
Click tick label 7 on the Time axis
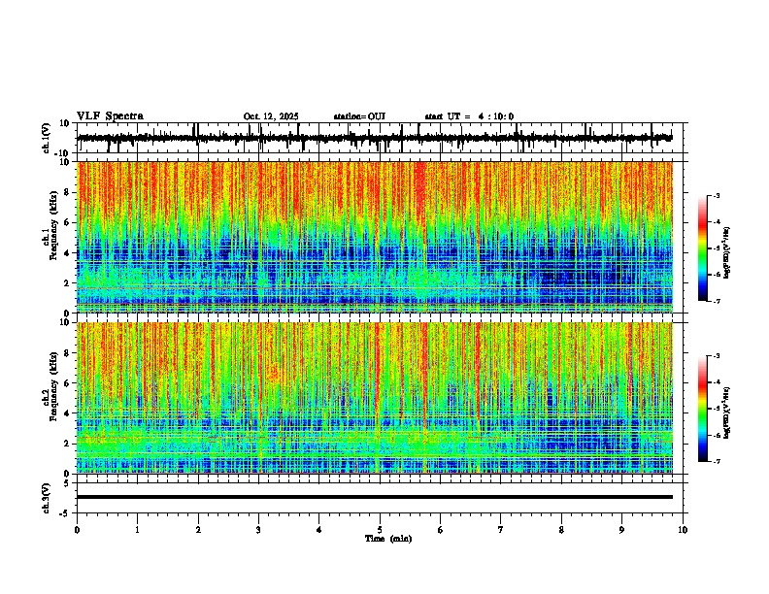501,530
